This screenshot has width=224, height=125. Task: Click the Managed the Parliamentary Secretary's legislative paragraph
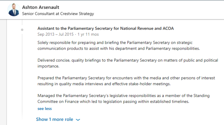pos(124,99)
